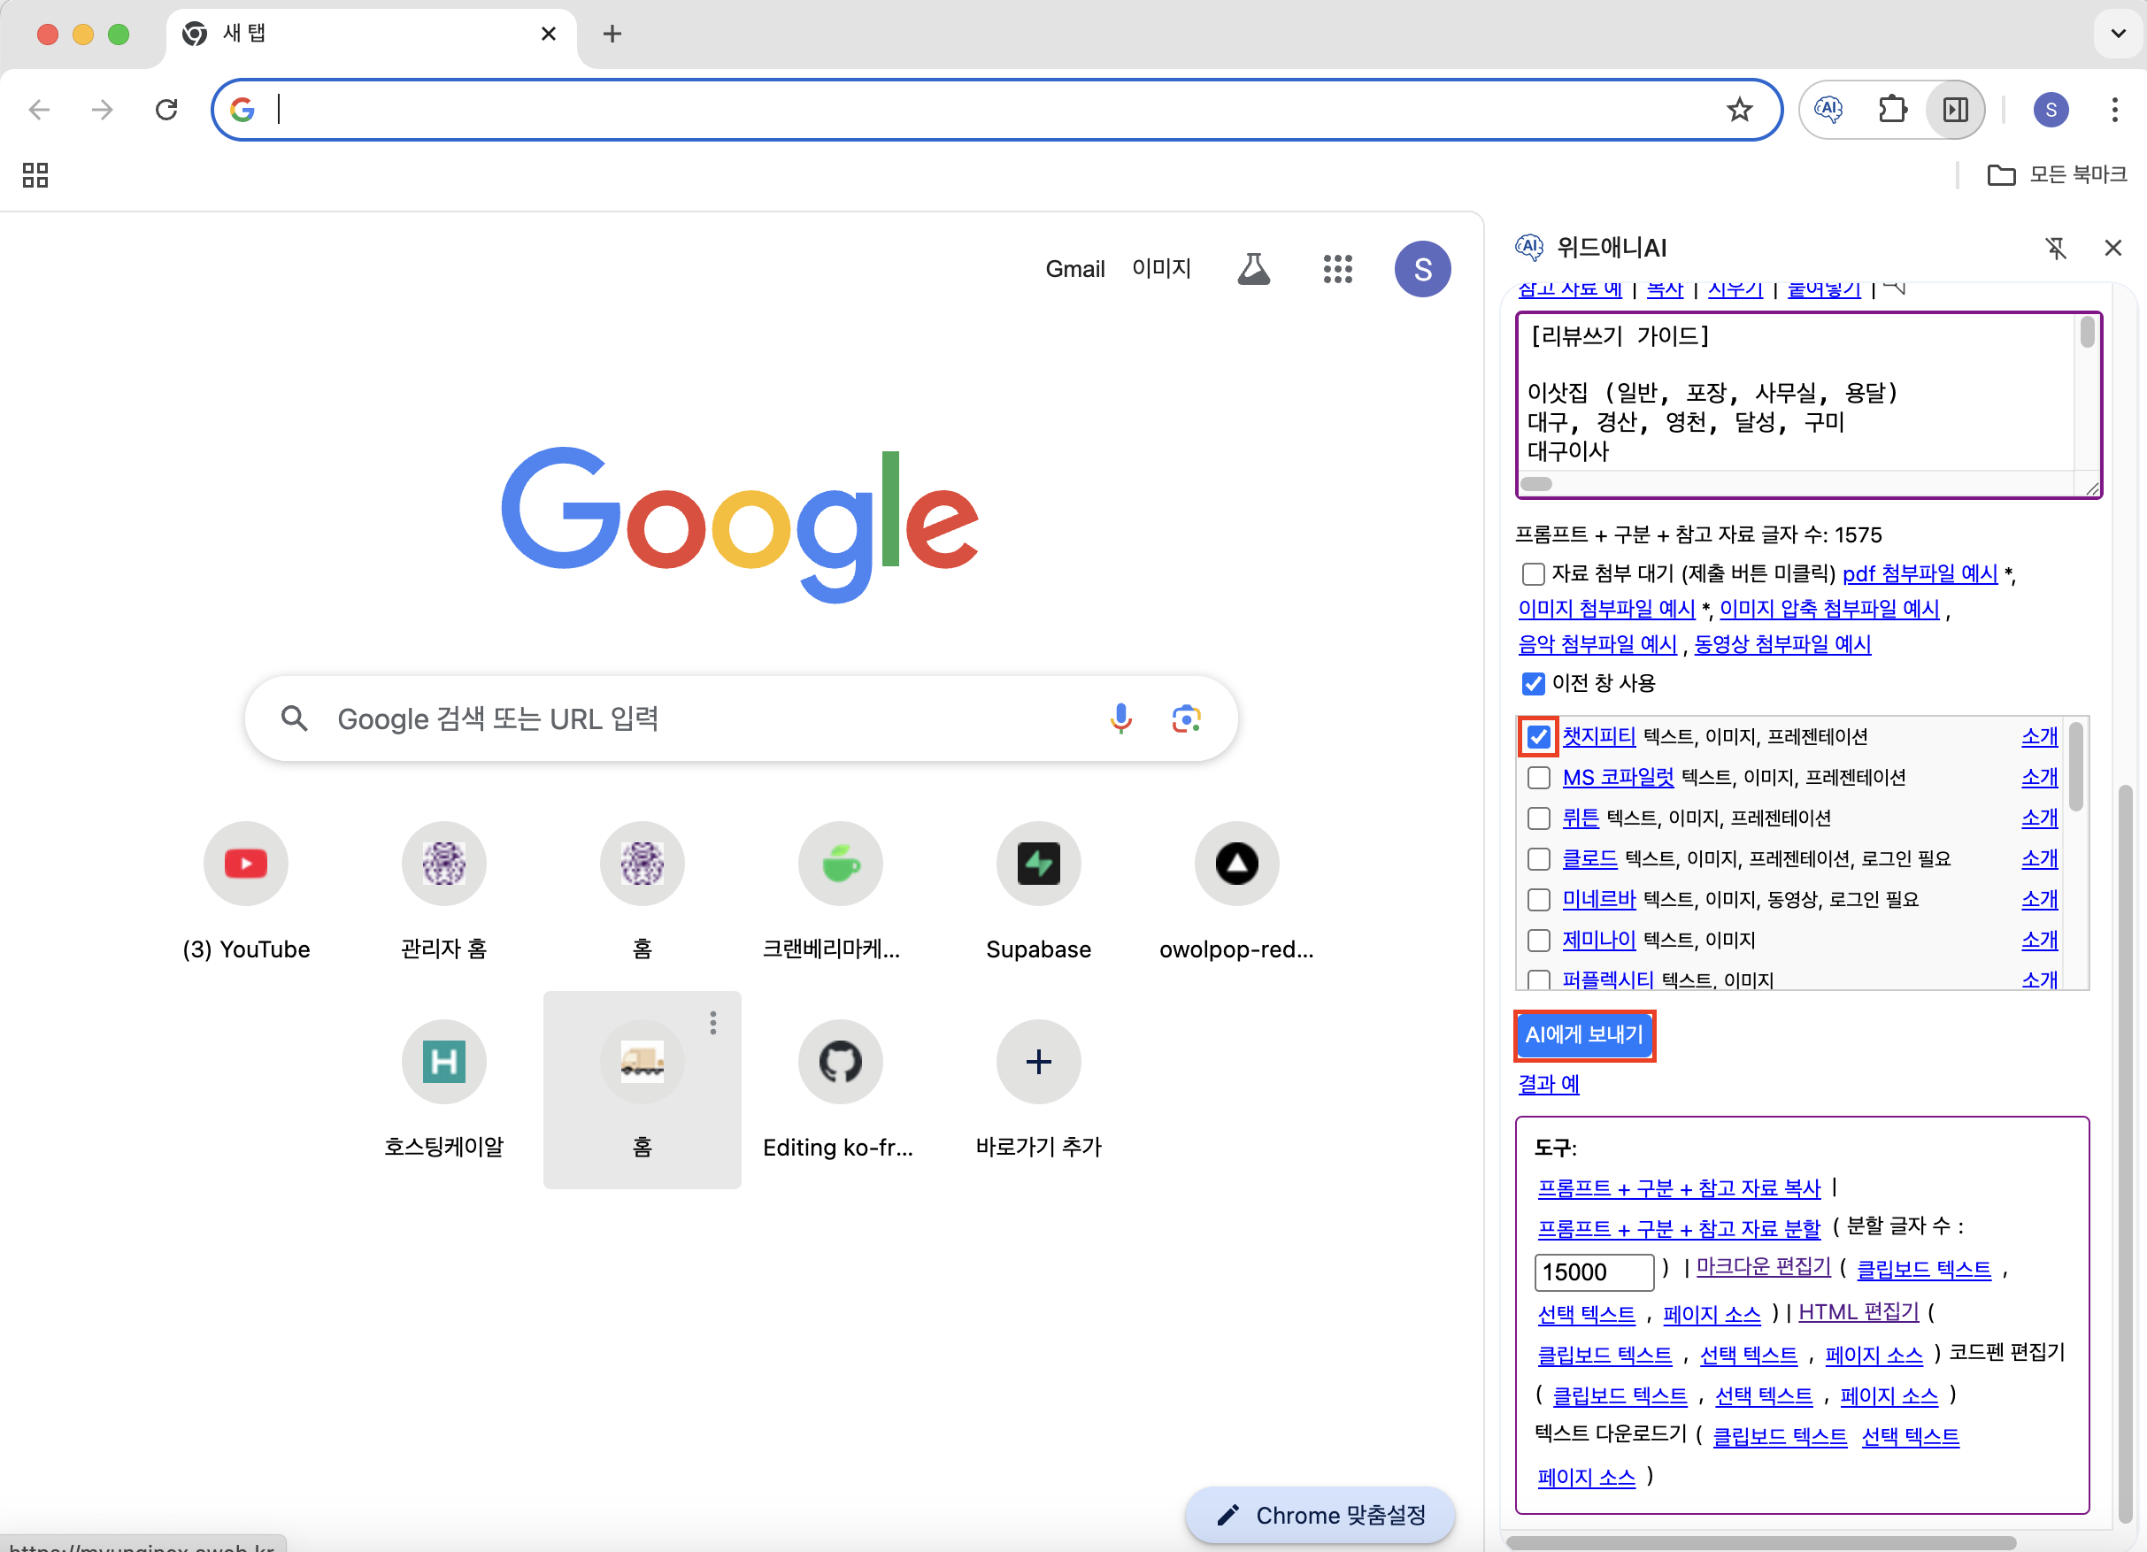The image size is (2147, 1552).
Task: Toggle the 이전 창 사용 checkbox
Action: pos(1533,683)
